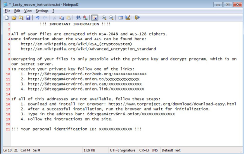
Task: Click the "After a successful installation" line
Action: [x=115, y=109]
